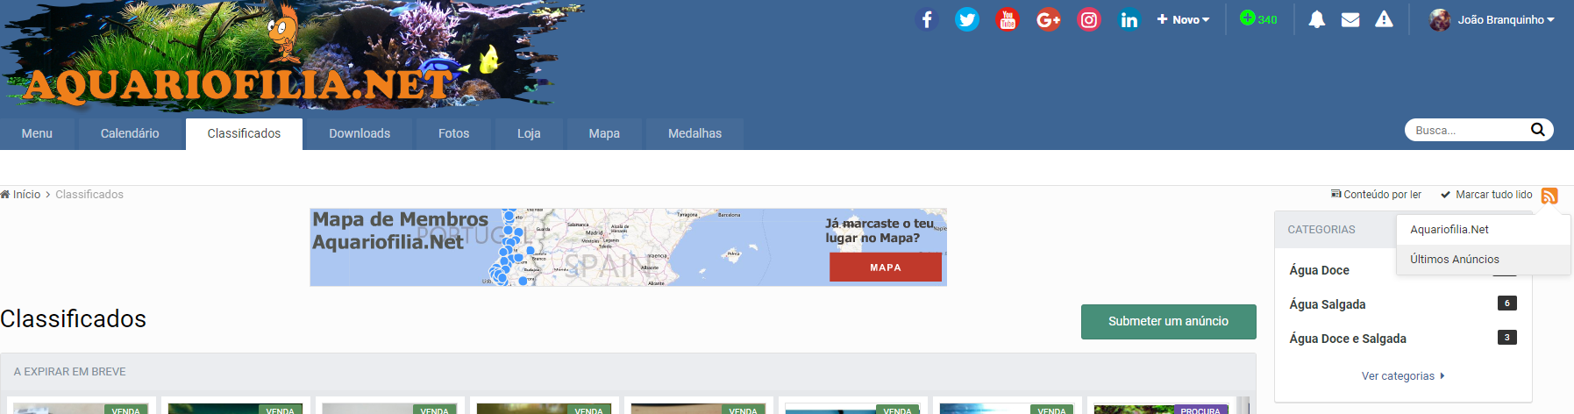This screenshot has width=1574, height=414.
Task: Open the warning reports triangle icon
Action: pyautogui.click(x=1384, y=19)
